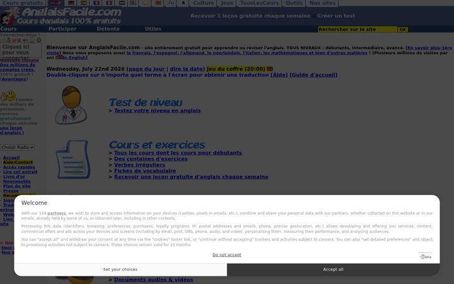Open the Japanese flag tab

click(x=133, y=3)
